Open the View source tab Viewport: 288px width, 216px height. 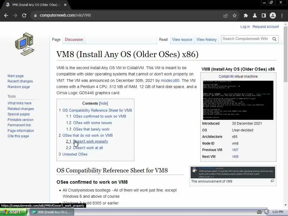pyautogui.click(x=182, y=40)
